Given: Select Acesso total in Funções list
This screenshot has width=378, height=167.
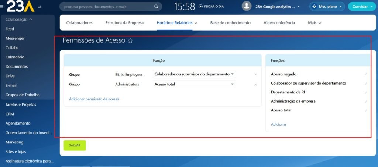Looking at the screenshot, I should [x=281, y=110].
